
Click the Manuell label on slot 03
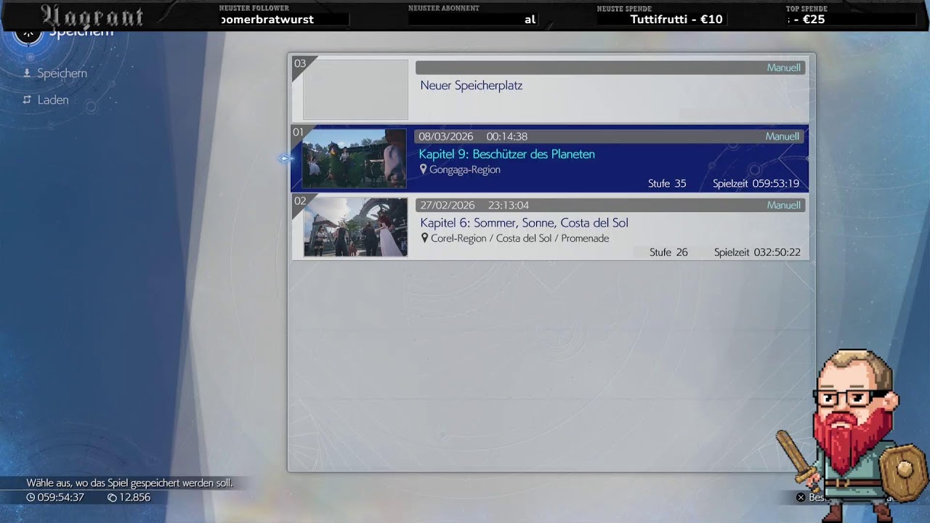pyautogui.click(x=784, y=68)
